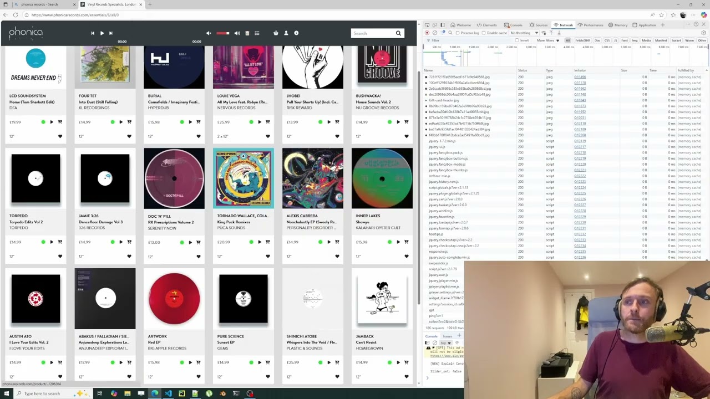This screenshot has width=710, height=399.
Task: Open JAMBACK artist link
Action: (x=364, y=336)
